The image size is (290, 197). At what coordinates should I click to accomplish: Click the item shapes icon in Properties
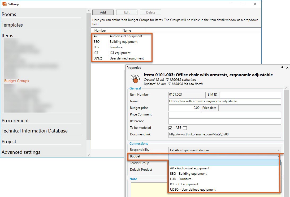(135, 79)
